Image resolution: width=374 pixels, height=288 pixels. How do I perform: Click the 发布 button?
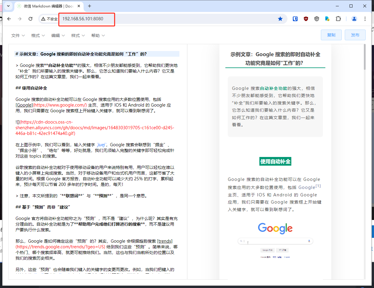click(x=355, y=35)
